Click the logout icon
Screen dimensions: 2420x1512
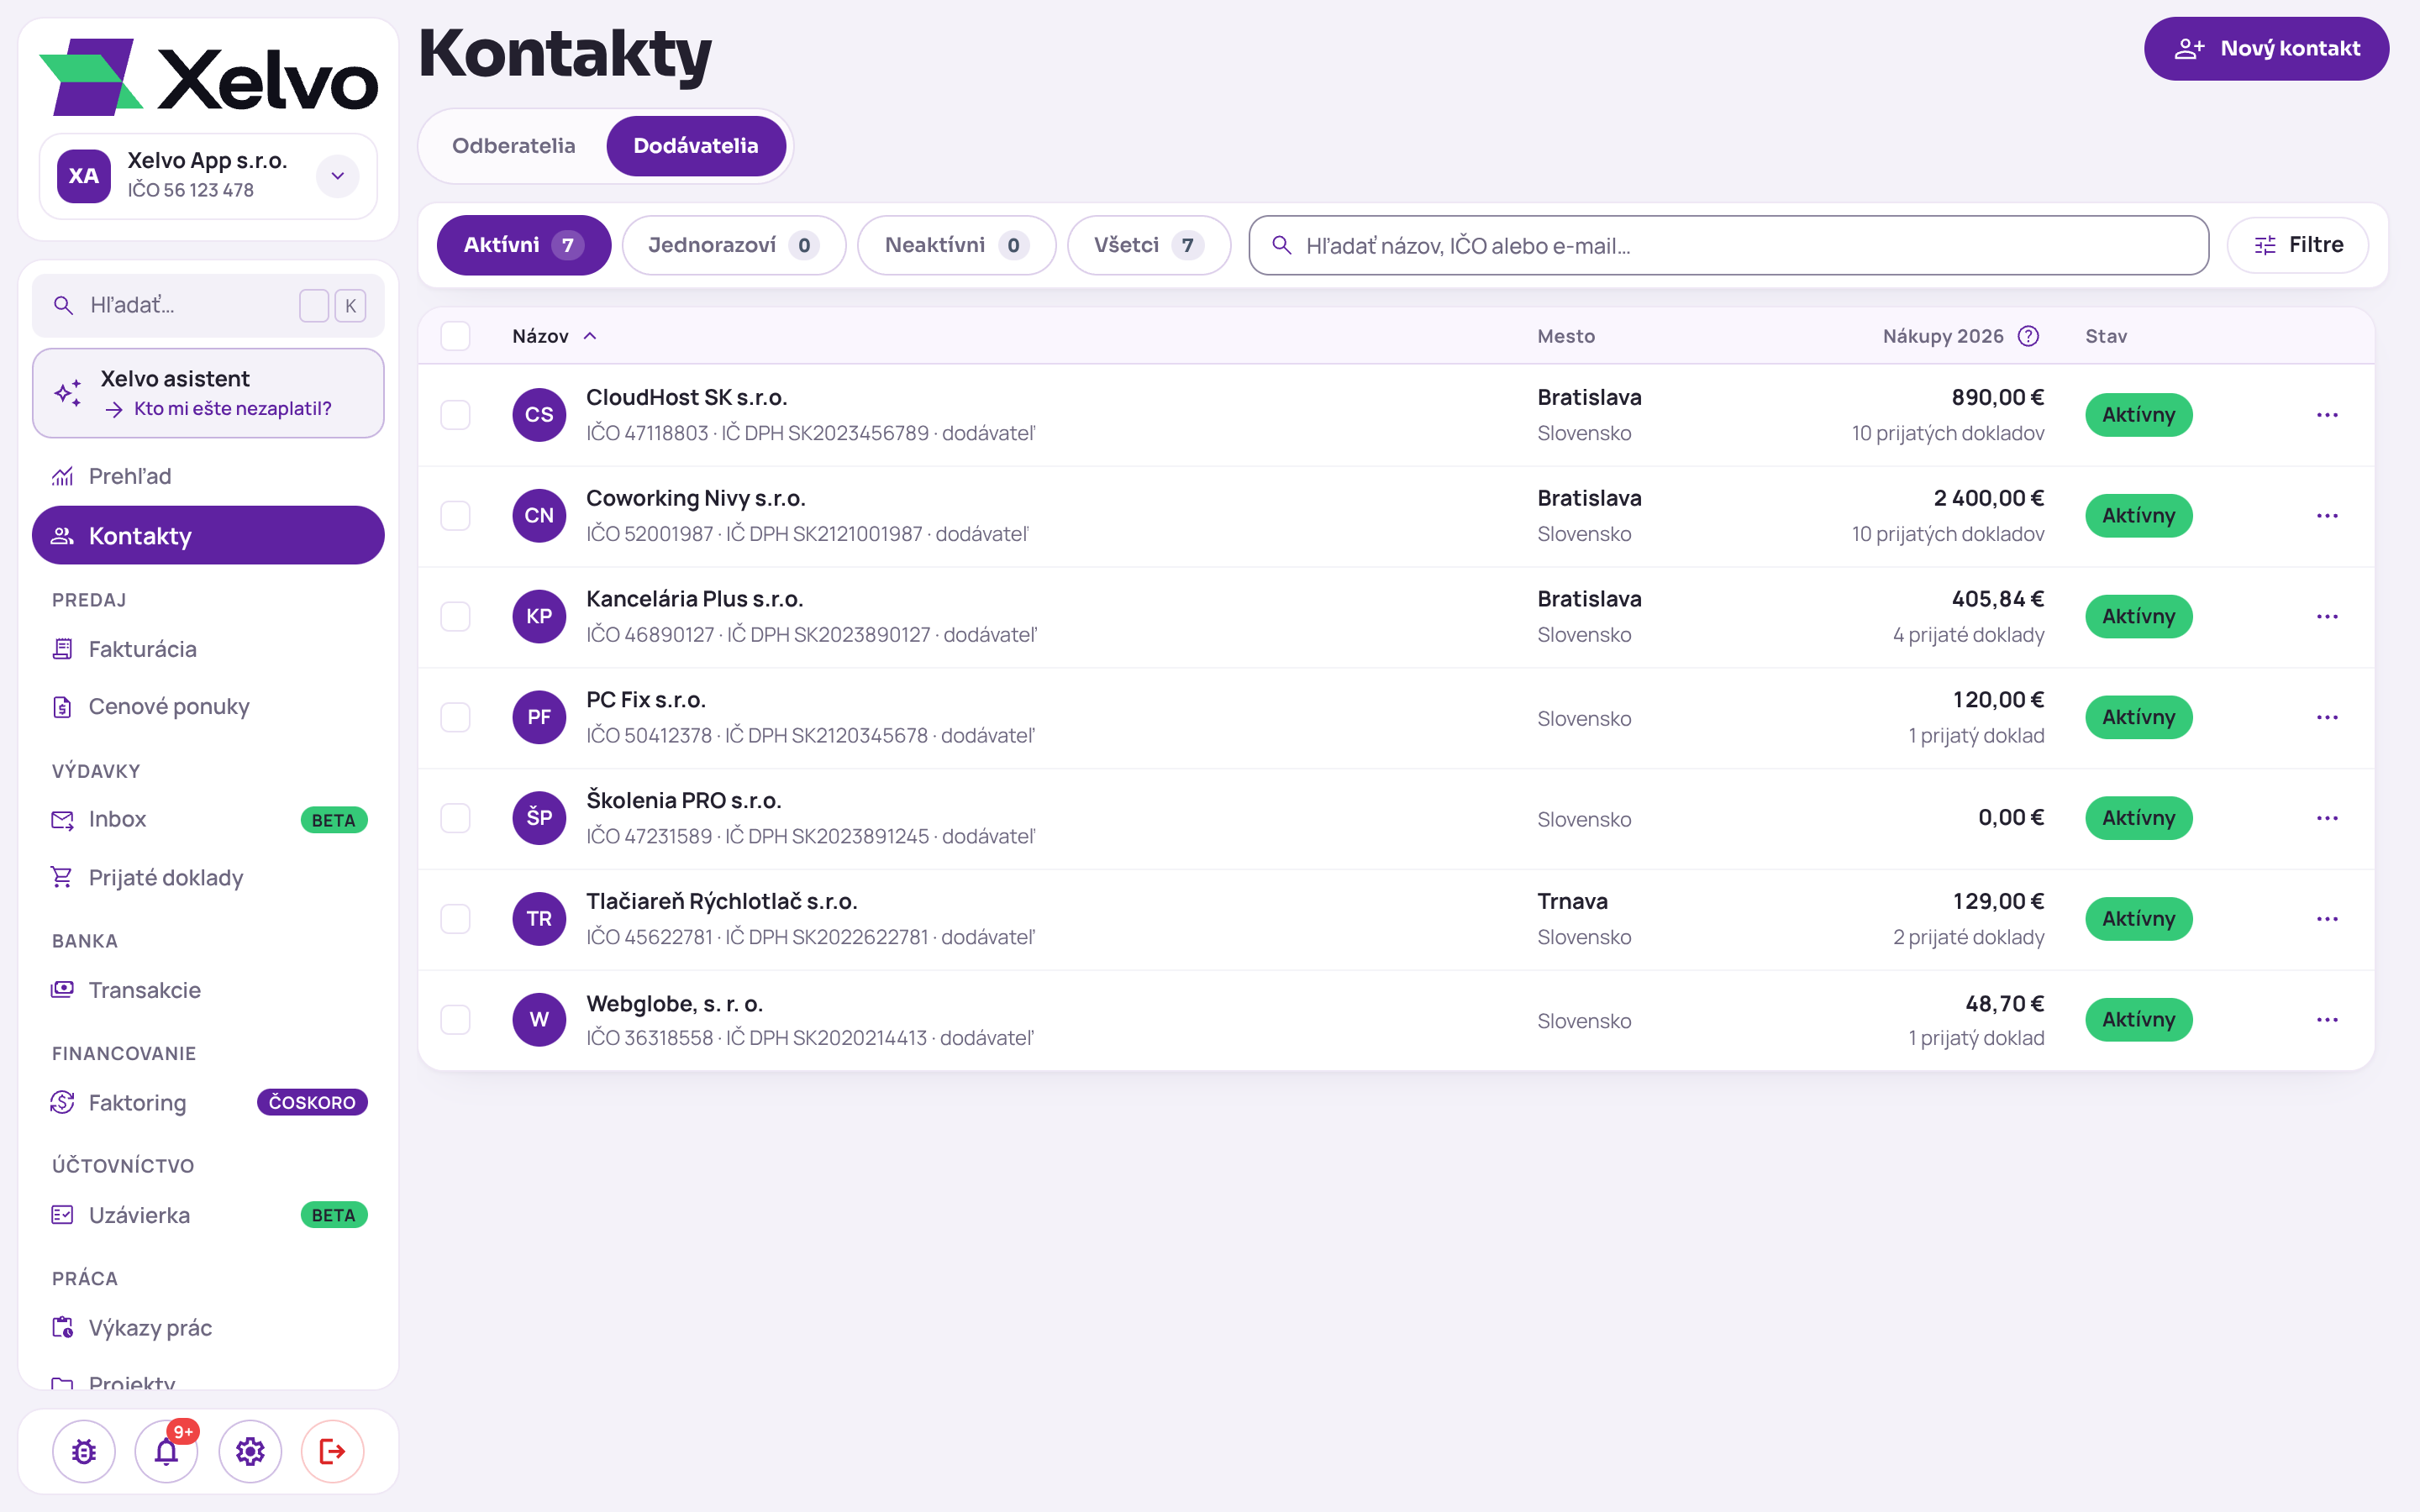(332, 1451)
